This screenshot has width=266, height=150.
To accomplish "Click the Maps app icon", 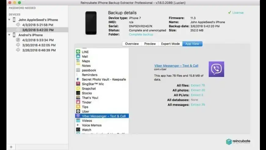I will 78,61.
